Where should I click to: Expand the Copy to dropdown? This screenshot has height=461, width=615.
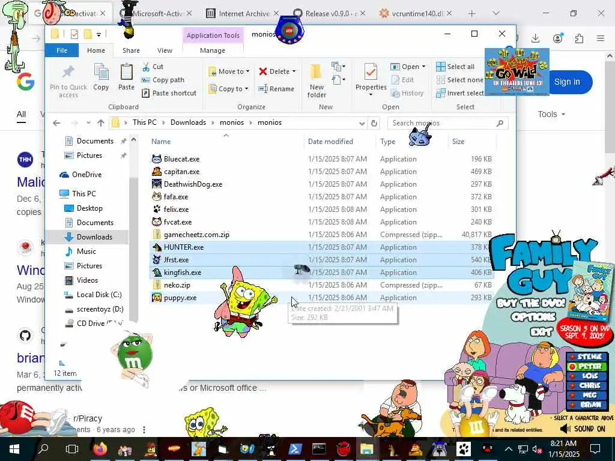[x=247, y=89]
